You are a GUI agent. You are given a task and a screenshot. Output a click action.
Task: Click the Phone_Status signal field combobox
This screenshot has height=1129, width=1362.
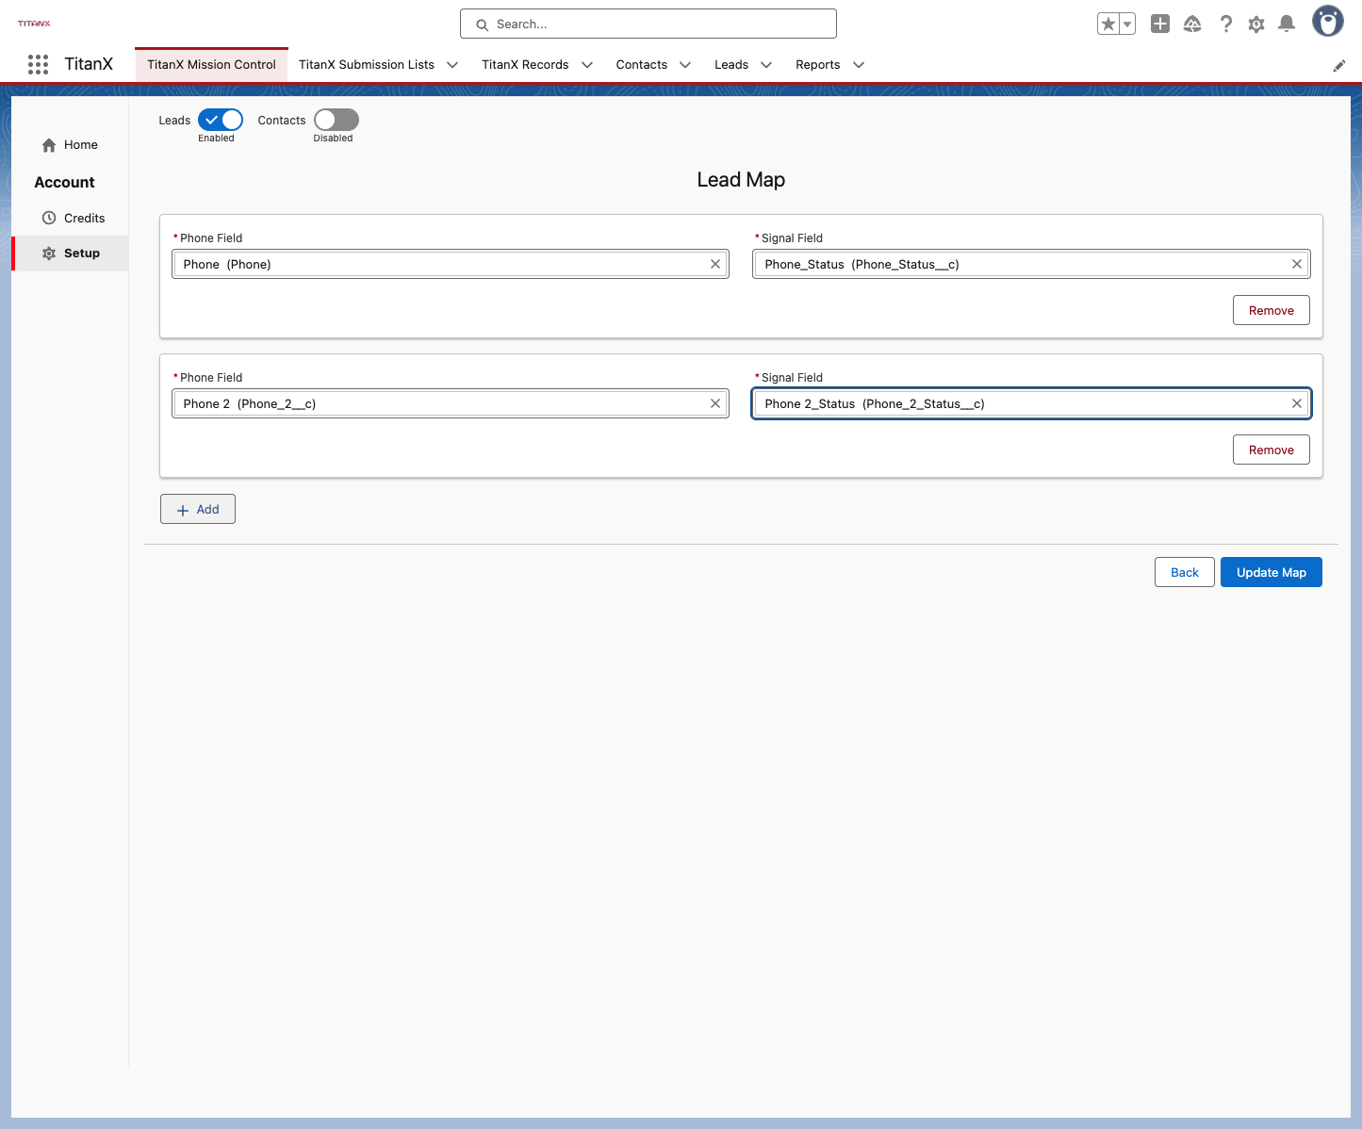(1031, 264)
